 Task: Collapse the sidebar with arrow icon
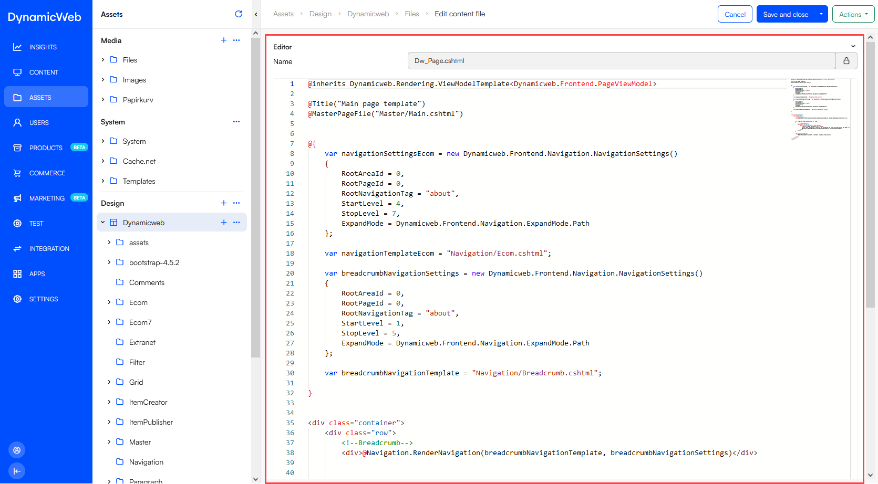pos(17,471)
